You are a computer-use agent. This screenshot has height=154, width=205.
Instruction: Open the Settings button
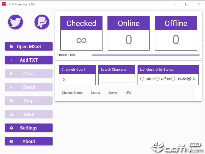29,128
